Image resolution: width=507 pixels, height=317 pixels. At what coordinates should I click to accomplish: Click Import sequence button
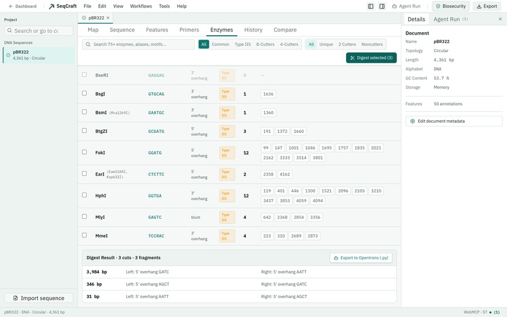tap(39, 298)
